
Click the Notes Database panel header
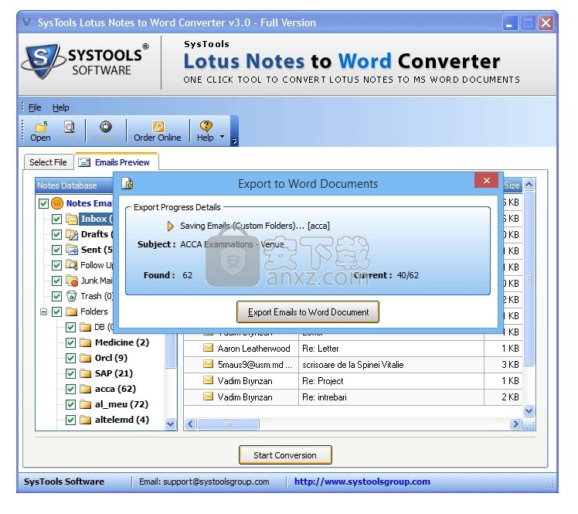click(x=73, y=186)
